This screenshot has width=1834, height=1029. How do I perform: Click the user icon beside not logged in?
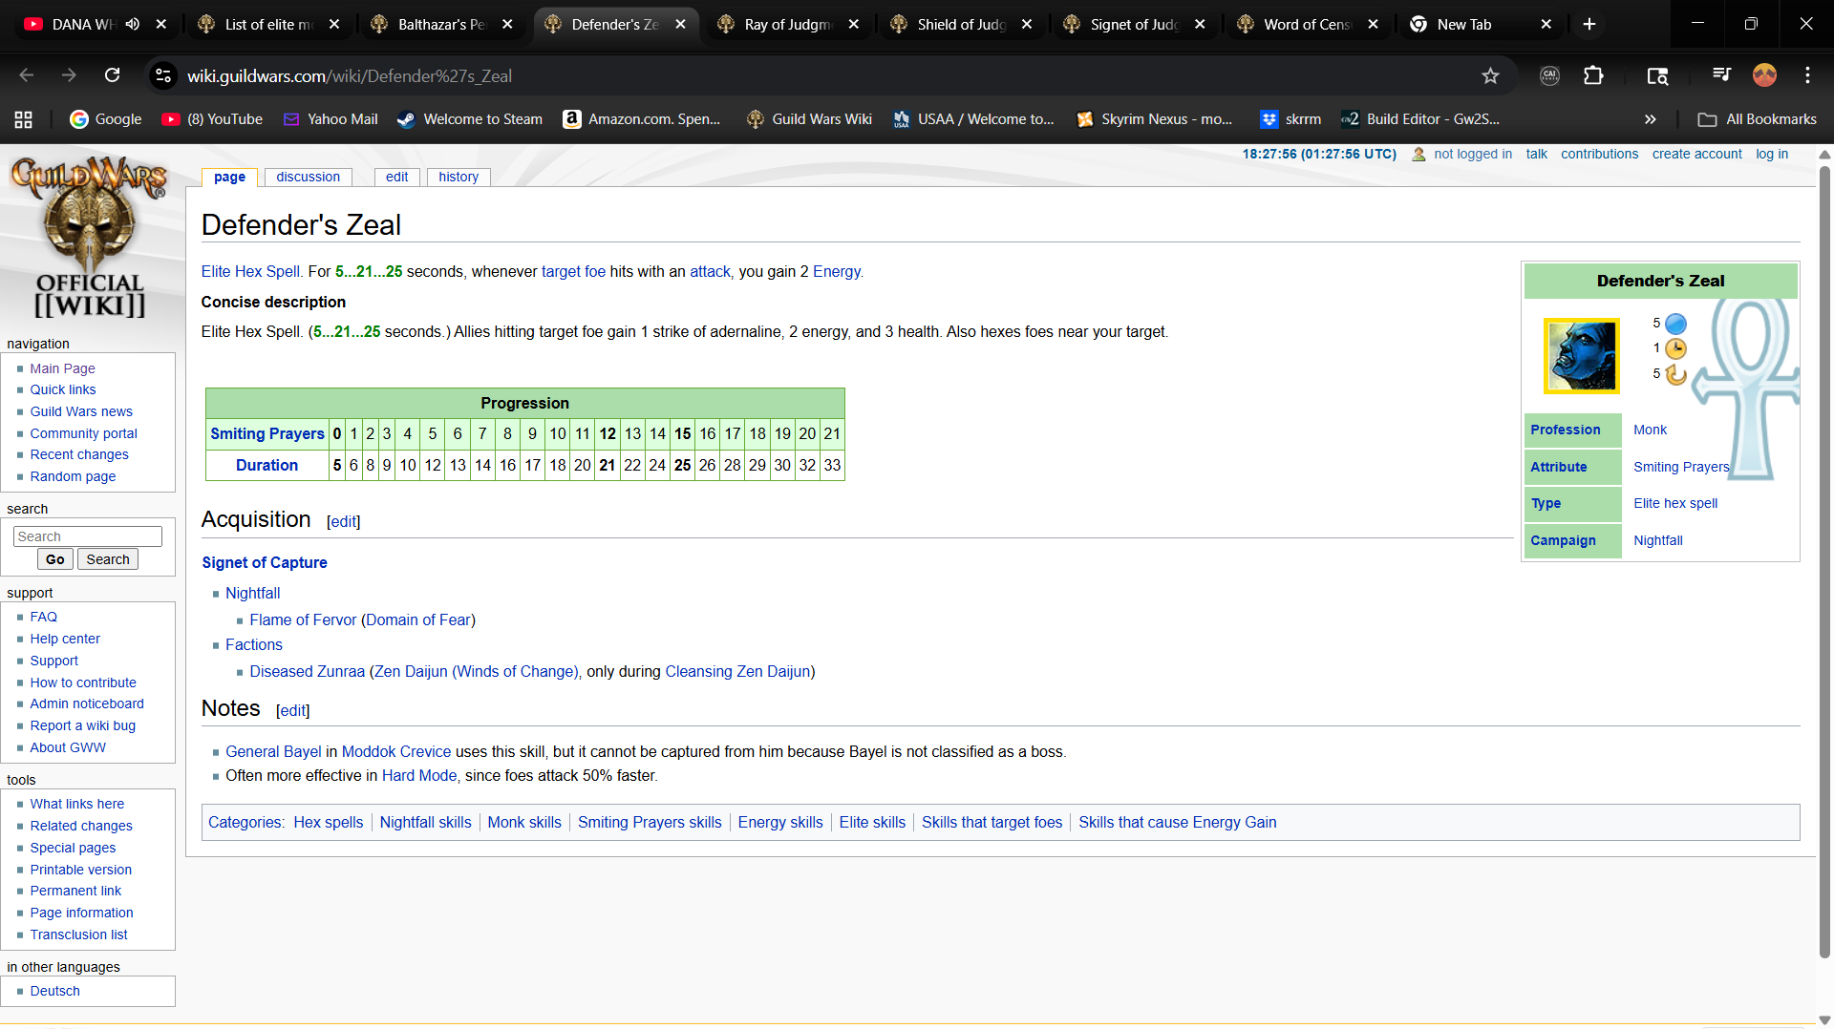[x=1418, y=154]
